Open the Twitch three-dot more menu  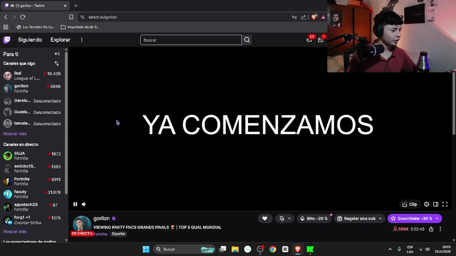click(x=82, y=40)
